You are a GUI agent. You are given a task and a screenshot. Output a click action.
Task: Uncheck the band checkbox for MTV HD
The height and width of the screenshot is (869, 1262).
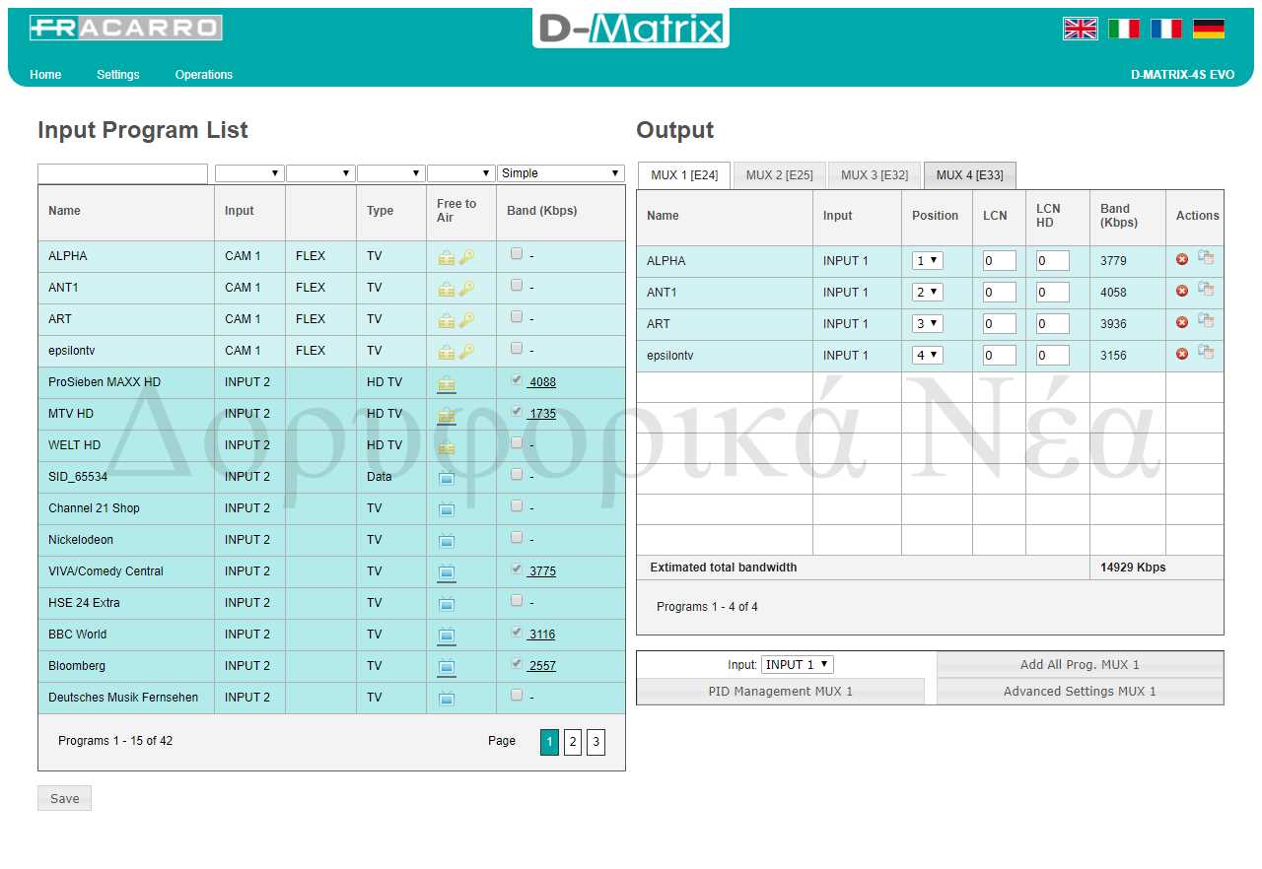tap(517, 411)
